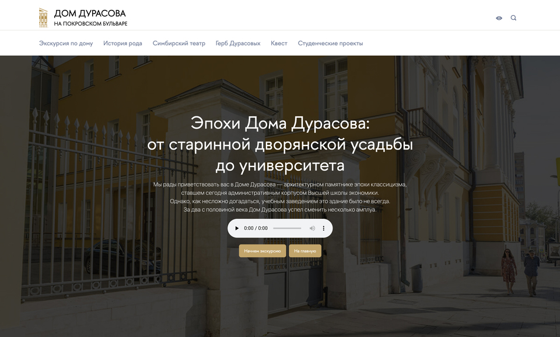Seek along the audio progress bar
This screenshot has height=337, width=560.
[287, 228]
